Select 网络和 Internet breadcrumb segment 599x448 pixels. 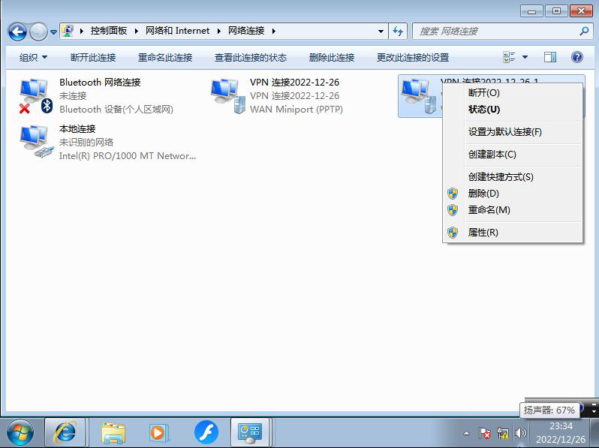tap(177, 31)
